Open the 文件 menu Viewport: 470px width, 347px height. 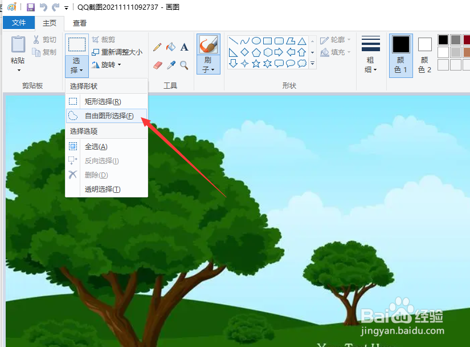[18, 23]
